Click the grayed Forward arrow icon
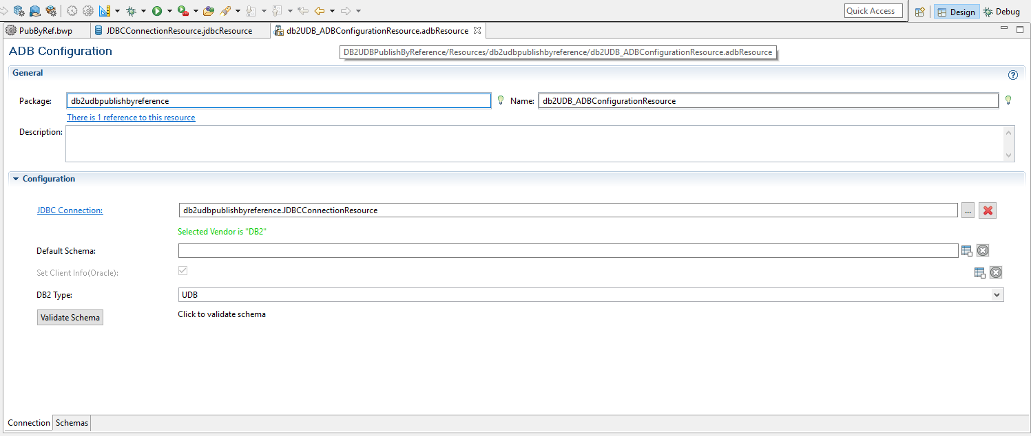The image size is (1031, 436). click(346, 11)
